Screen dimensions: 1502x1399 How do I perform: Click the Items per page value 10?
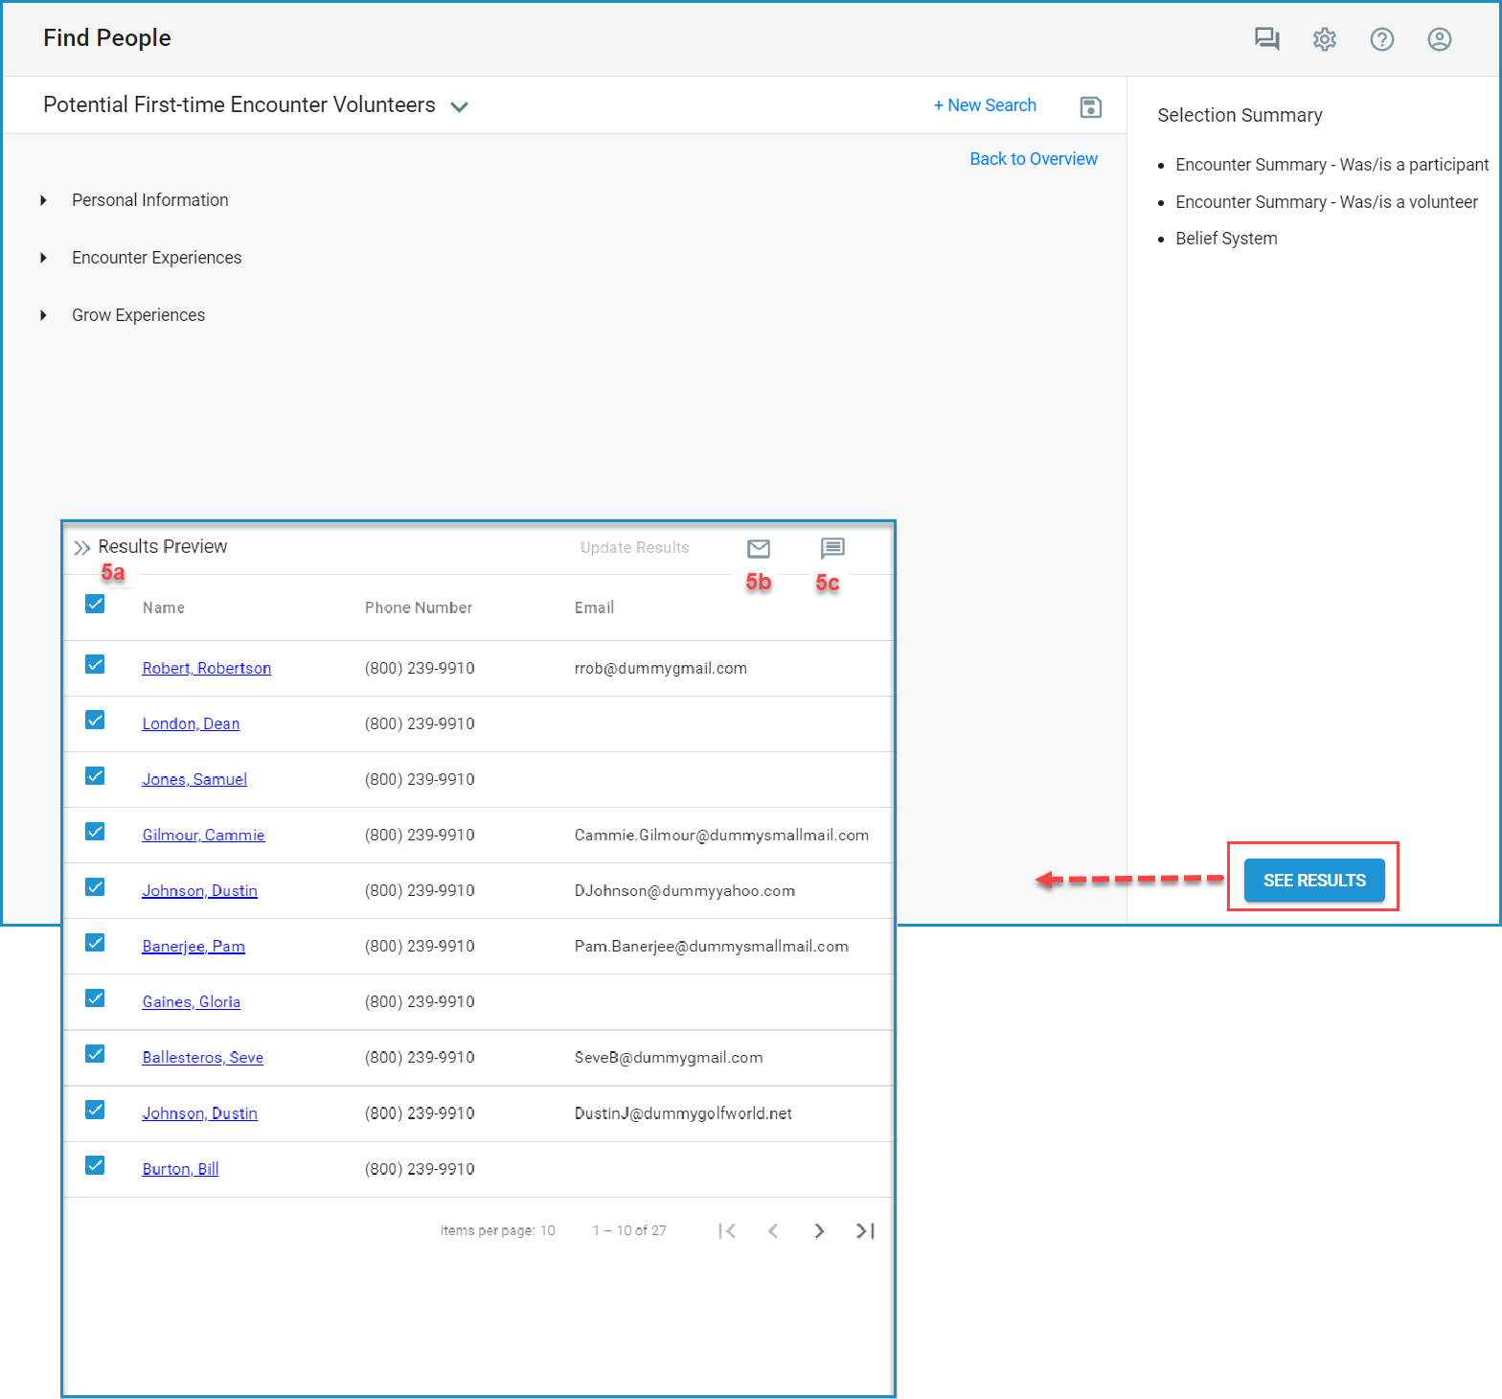548,1230
